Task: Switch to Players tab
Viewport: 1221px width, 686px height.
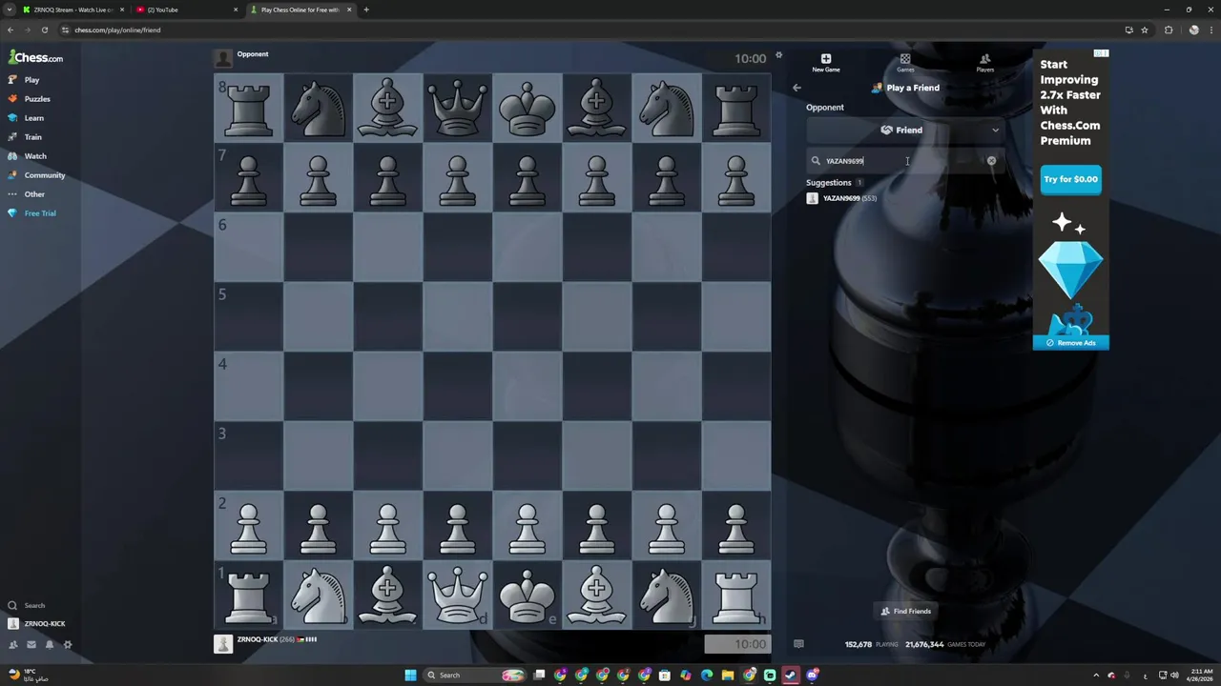Action: coord(985,63)
